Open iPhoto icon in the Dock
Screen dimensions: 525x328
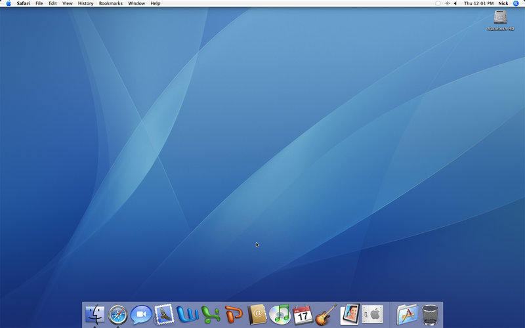(x=350, y=315)
